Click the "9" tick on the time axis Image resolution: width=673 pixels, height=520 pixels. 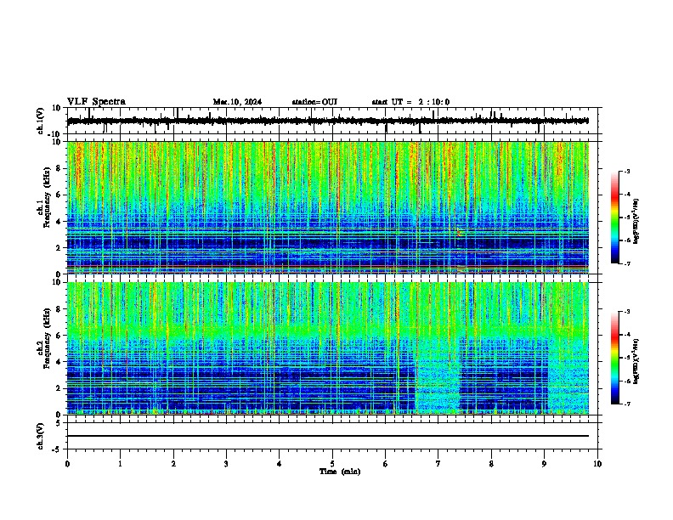tap(544, 464)
